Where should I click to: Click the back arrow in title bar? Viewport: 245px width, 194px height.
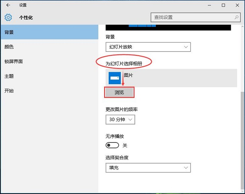click(8, 5)
